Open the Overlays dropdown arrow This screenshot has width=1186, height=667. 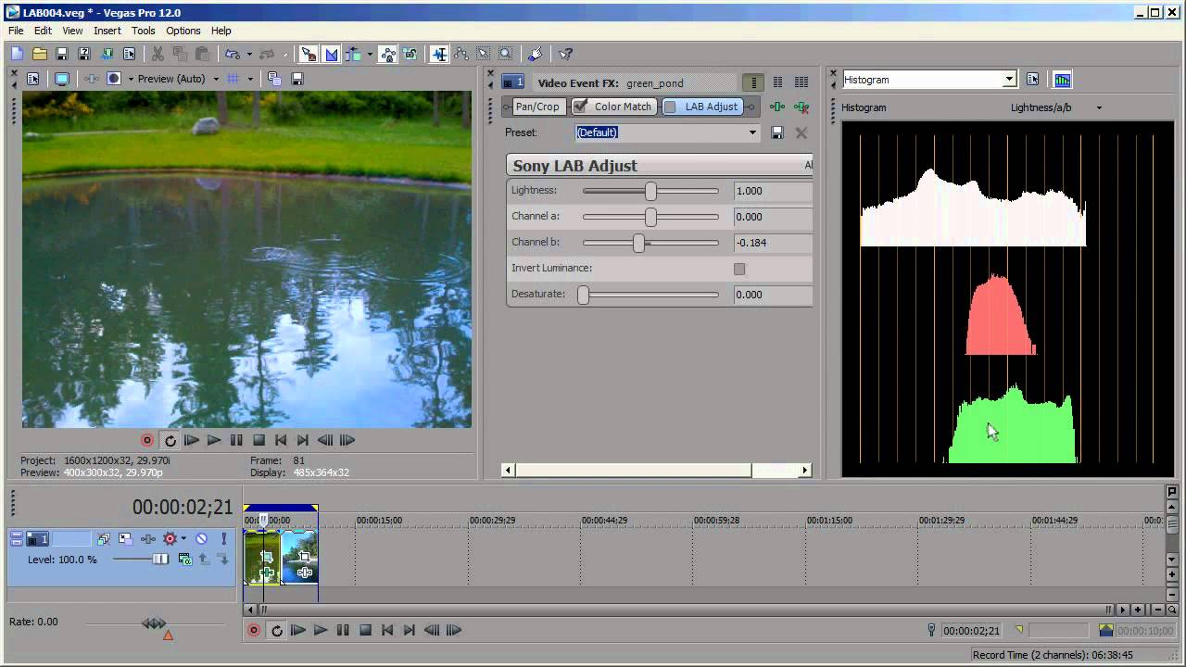pyautogui.click(x=249, y=79)
